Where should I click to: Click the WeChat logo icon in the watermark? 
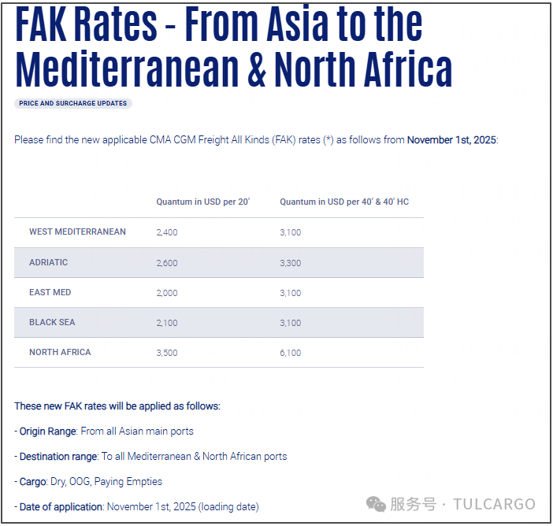coord(377,504)
